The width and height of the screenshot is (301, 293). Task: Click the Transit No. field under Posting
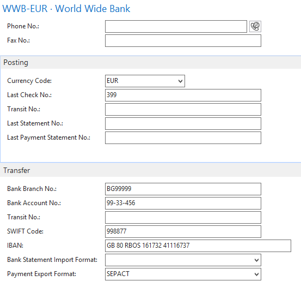coord(183,109)
